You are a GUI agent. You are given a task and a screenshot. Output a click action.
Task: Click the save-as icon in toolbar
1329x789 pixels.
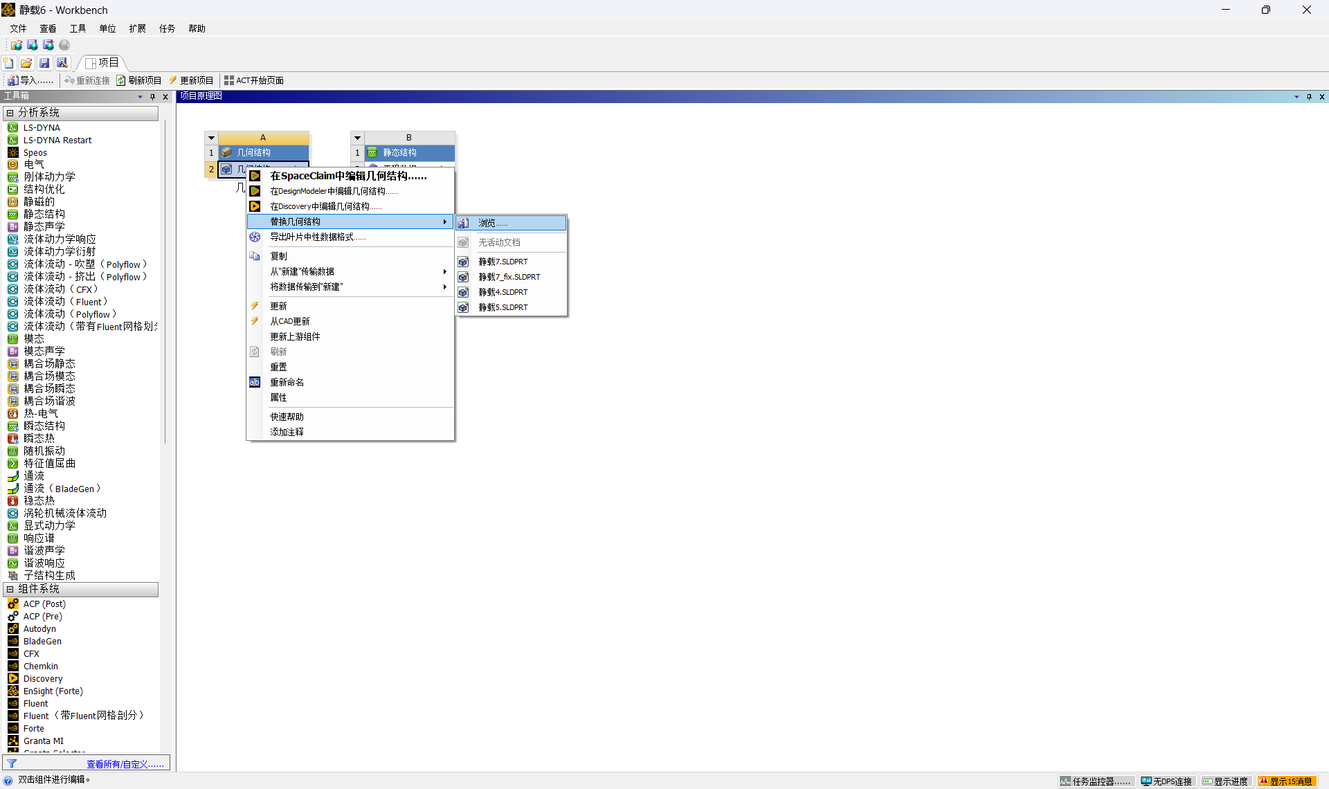click(x=62, y=63)
